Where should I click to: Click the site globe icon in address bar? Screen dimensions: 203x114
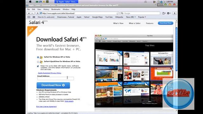[x=41, y=13]
